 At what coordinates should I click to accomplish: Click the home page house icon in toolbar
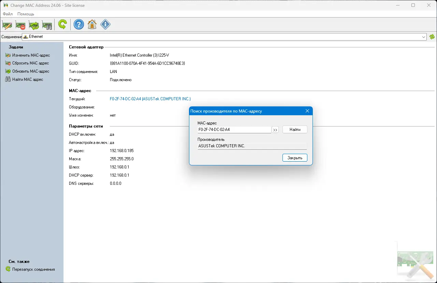pyautogui.click(x=92, y=25)
